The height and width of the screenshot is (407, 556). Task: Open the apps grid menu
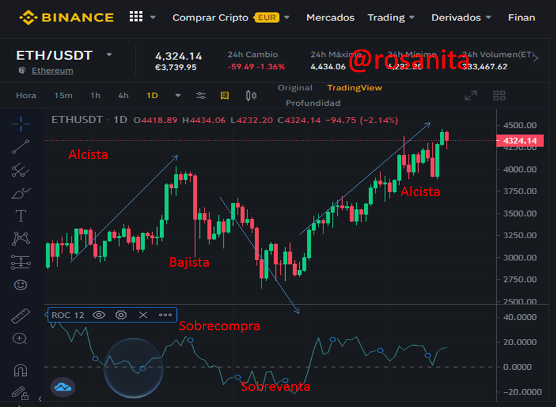[136, 16]
